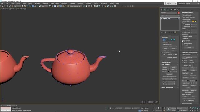Open Extrude settings box icon
The image size is (200, 112).
(168, 69)
